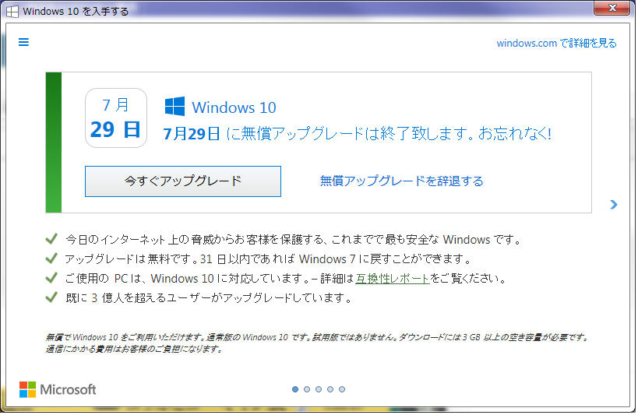The image size is (638, 415).
Task: Click the 7月 29日 calendar date badge
Action: (116, 118)
